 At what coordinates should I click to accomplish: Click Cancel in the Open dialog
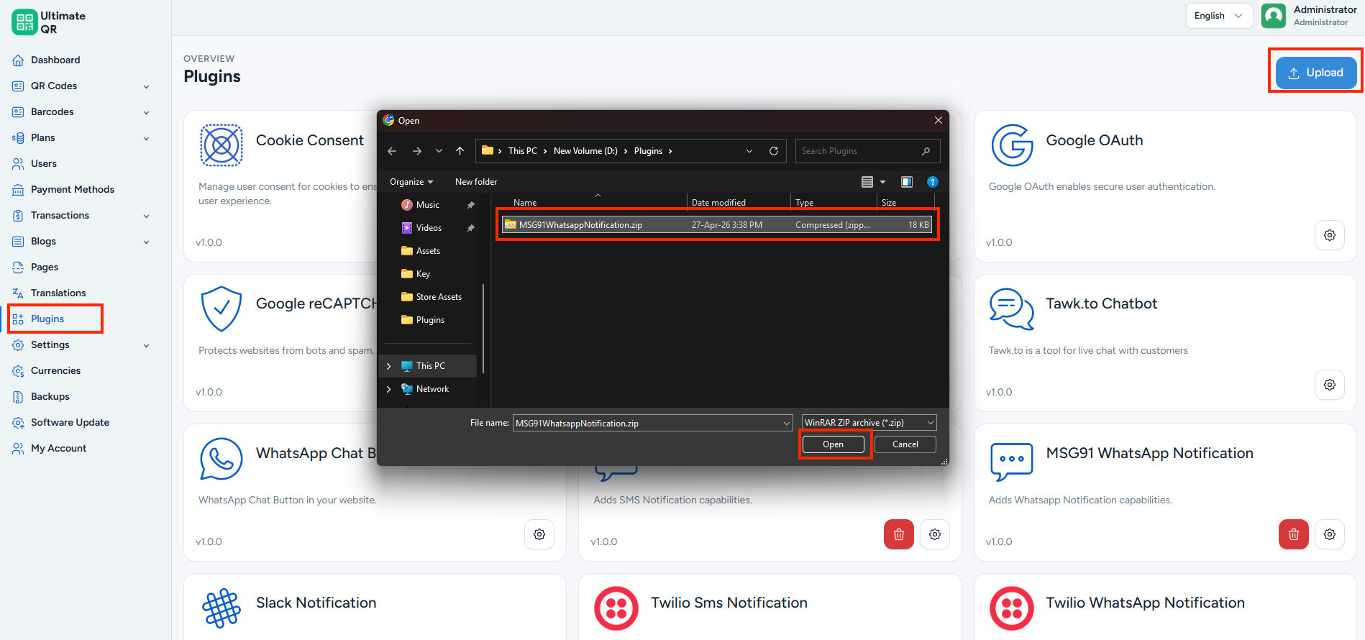[905, 444]
